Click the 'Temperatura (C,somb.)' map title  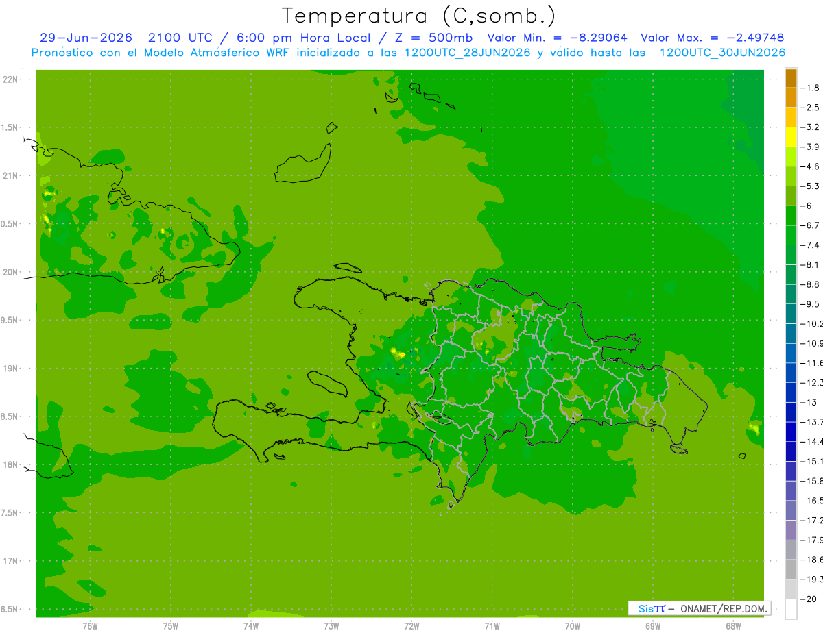click(419, 16)
